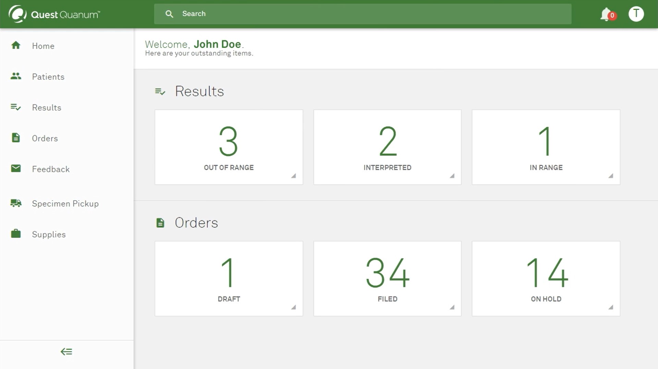Click into the Search field
This screenshot has height=369, width=658.
pyautogui.click(x=363, y=14)
